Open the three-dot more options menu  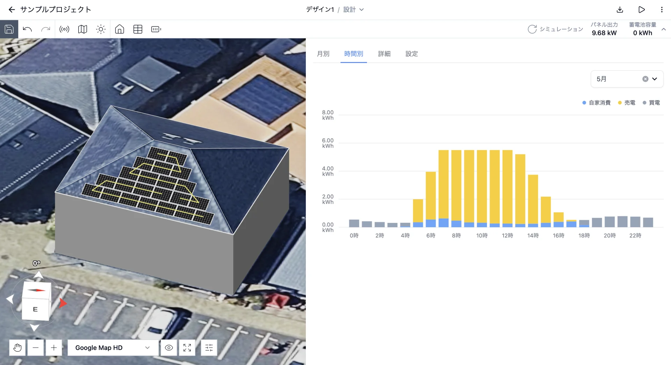coord(662,9)
